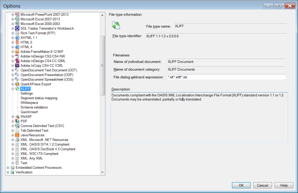Click the Rich Text Format (RTF) icon
Screen dimensions: 298x193
[x=17, y=33]
